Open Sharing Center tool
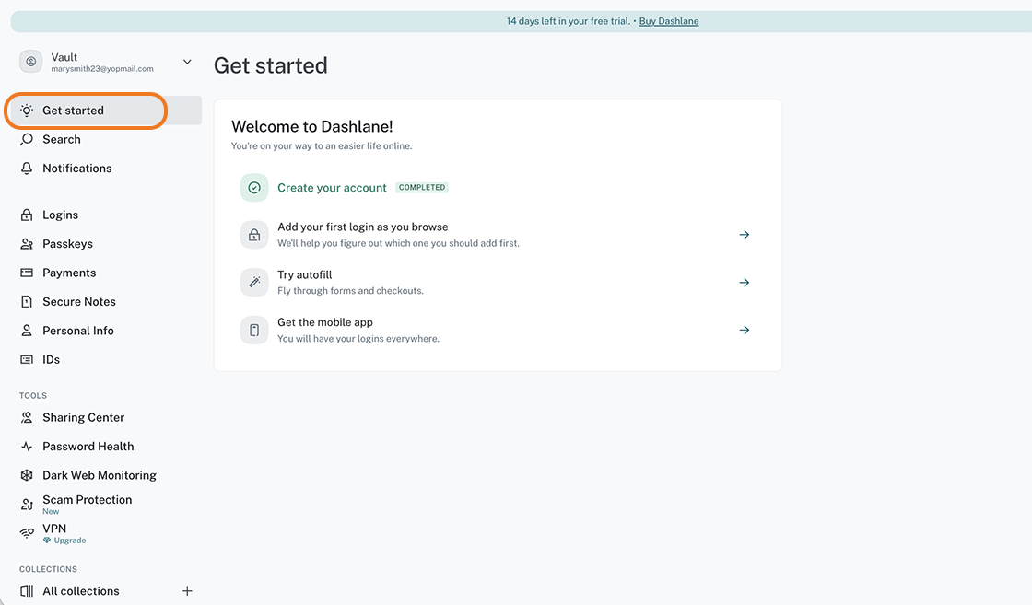The image size is (1032, 605). tap(105, 417)
